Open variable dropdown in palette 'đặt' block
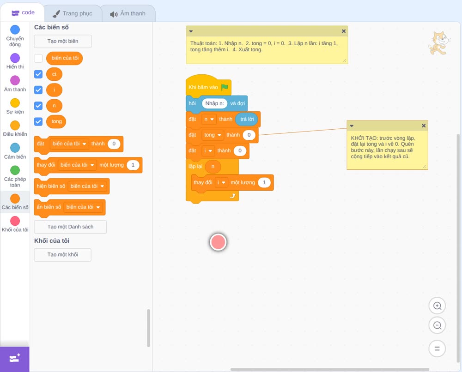Viewport: 462px width, 372px height. [69, 144]
